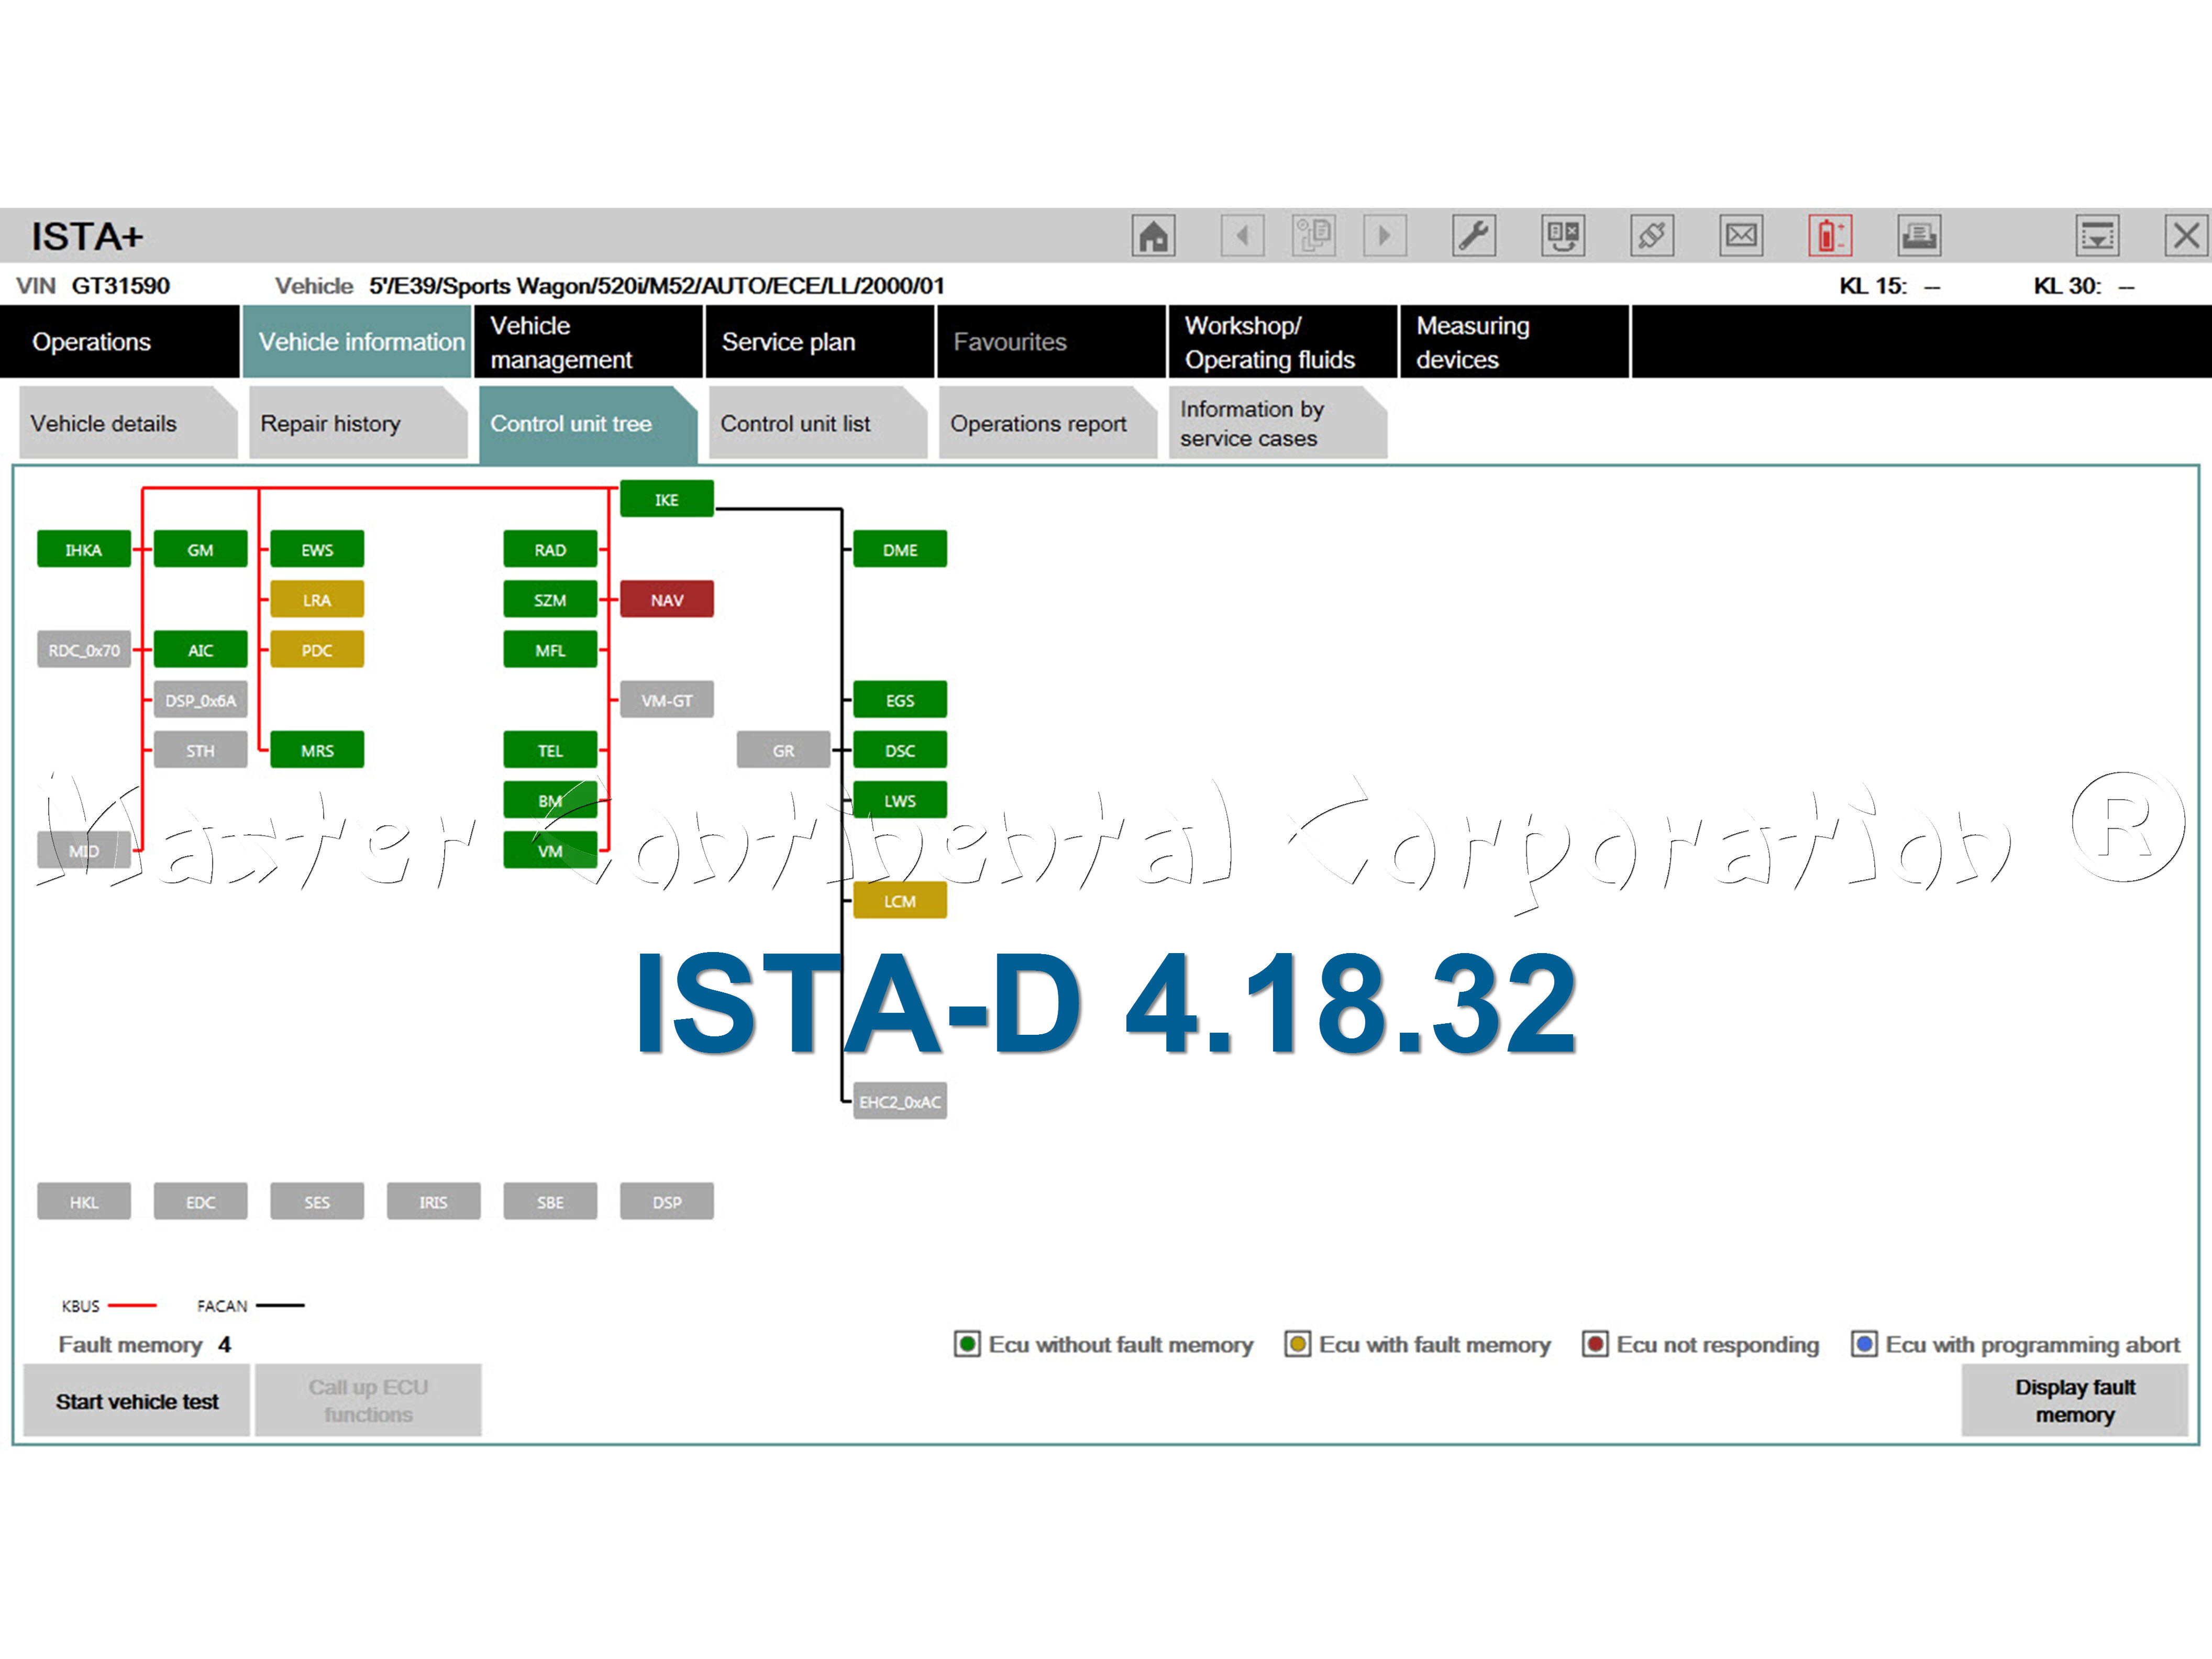Select the DSC control unit
The width and height of the screenshot is (2212, 1659).
point(900,750)
